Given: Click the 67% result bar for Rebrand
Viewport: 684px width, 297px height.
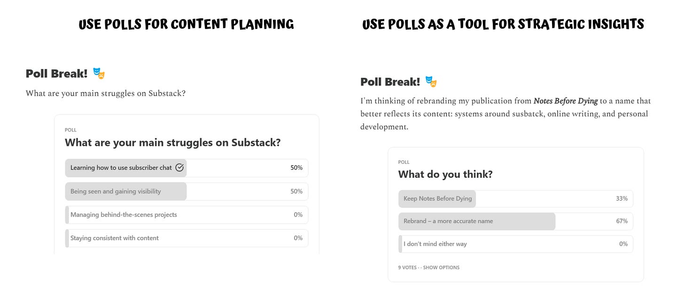Looking at the screenshot, I should [477, 221].
